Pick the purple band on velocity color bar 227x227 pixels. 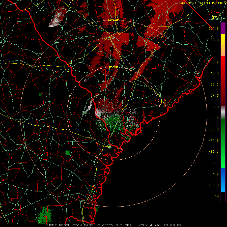(223, 28)
